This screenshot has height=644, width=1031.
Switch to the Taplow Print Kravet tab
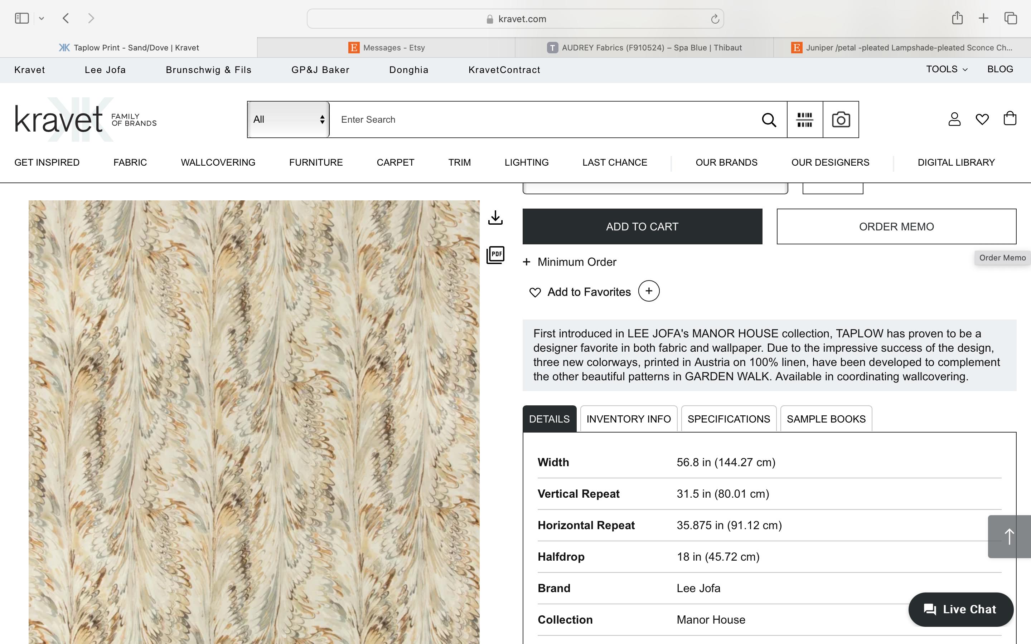point(129,48)
